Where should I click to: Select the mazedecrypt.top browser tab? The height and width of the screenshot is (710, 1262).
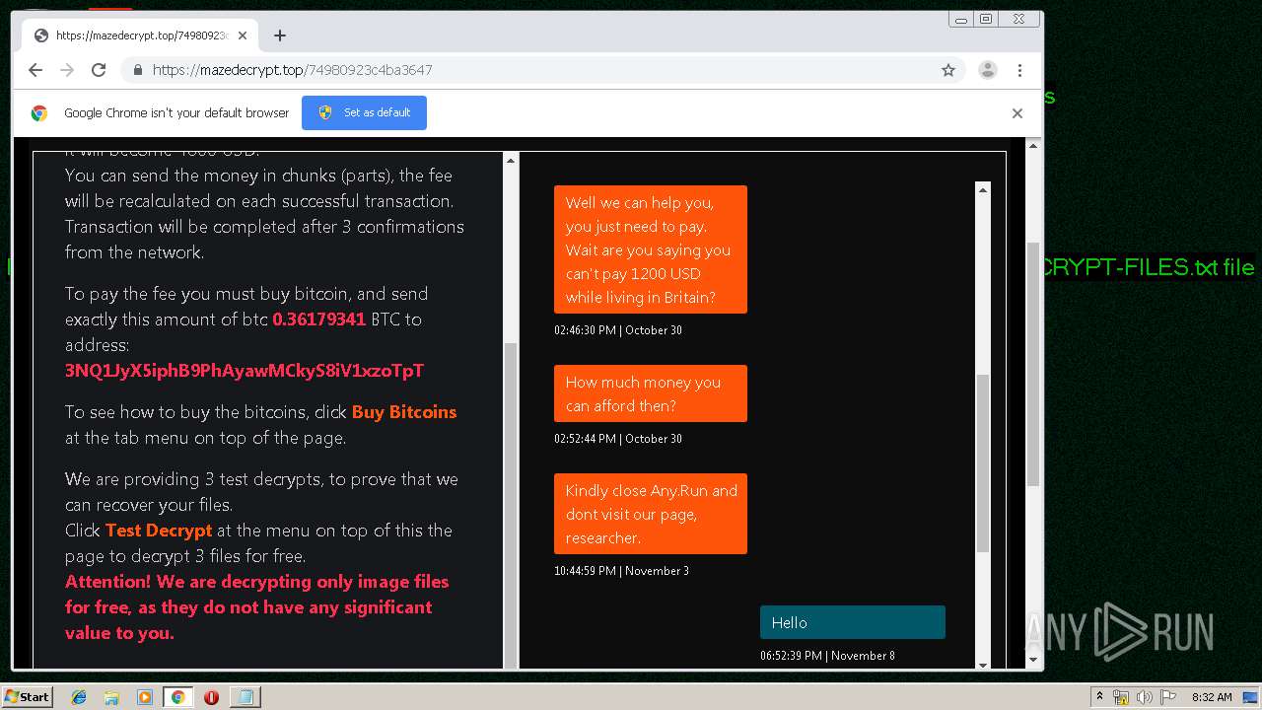[140, 35]
